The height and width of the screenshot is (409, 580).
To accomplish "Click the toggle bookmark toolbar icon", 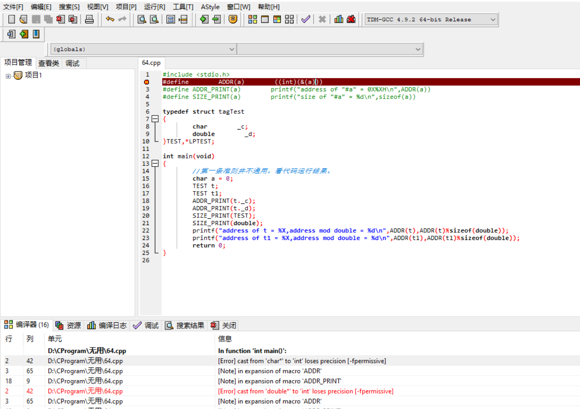I will [24, 34].
